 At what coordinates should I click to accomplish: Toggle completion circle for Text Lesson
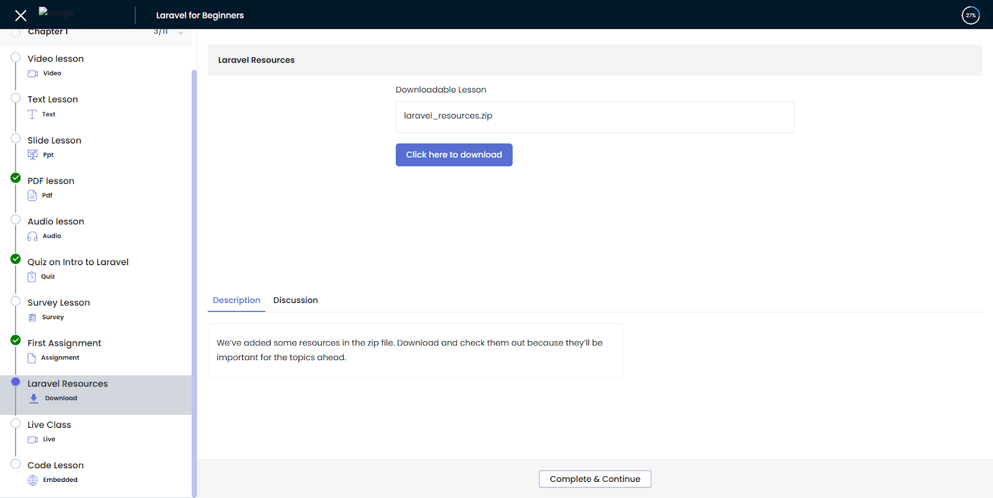click(x=16, y=97)
